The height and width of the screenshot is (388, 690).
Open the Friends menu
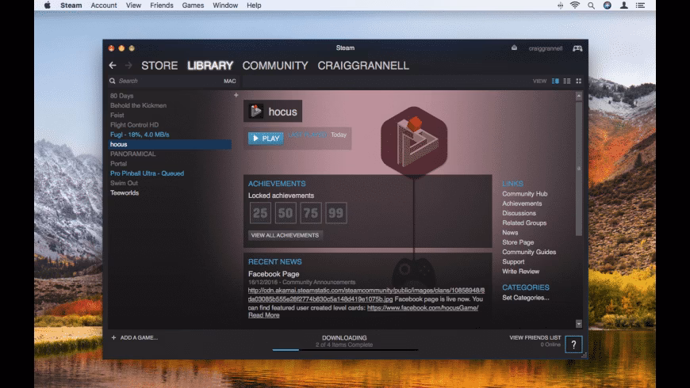coord(162,6)
